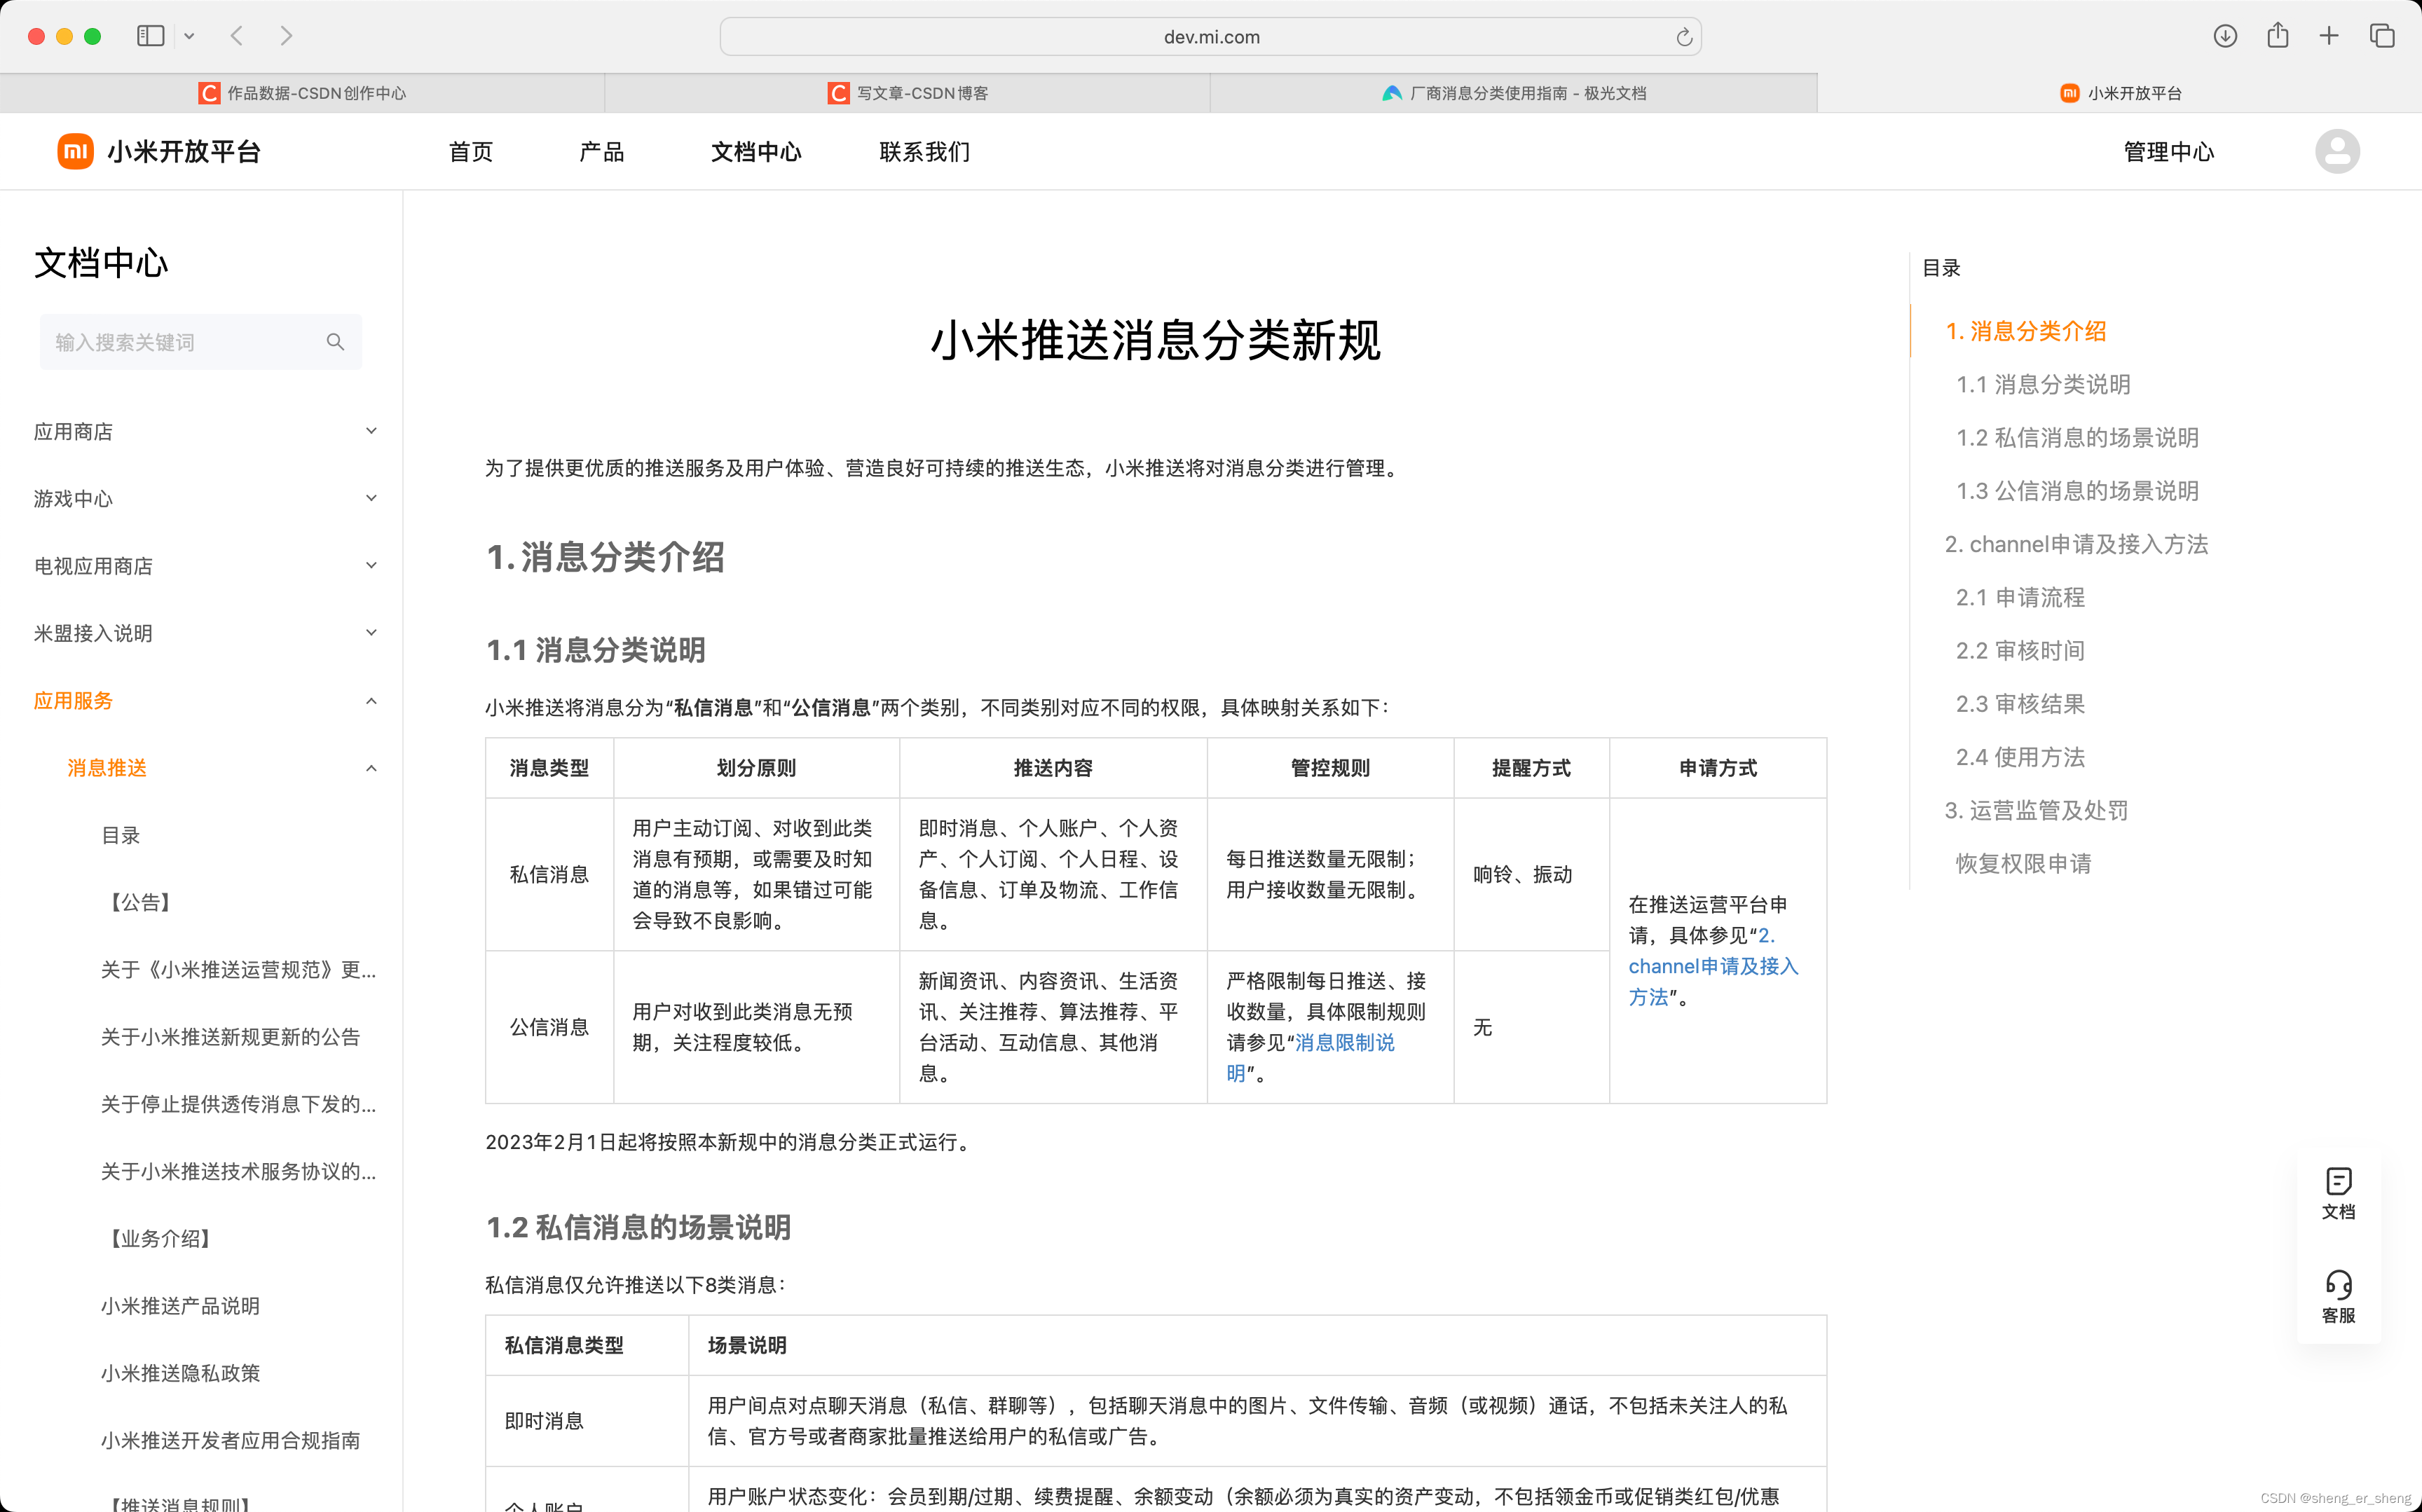Click Safari downloads icon
Viewport: 2422px width, 1512px height.
(2225, 36)
